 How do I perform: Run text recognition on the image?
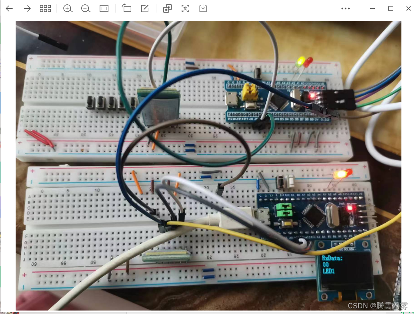tap(185, 8)
